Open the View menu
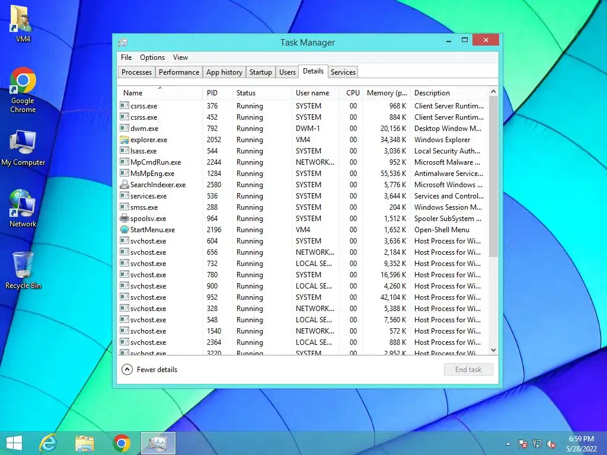 tap(180, 57)
